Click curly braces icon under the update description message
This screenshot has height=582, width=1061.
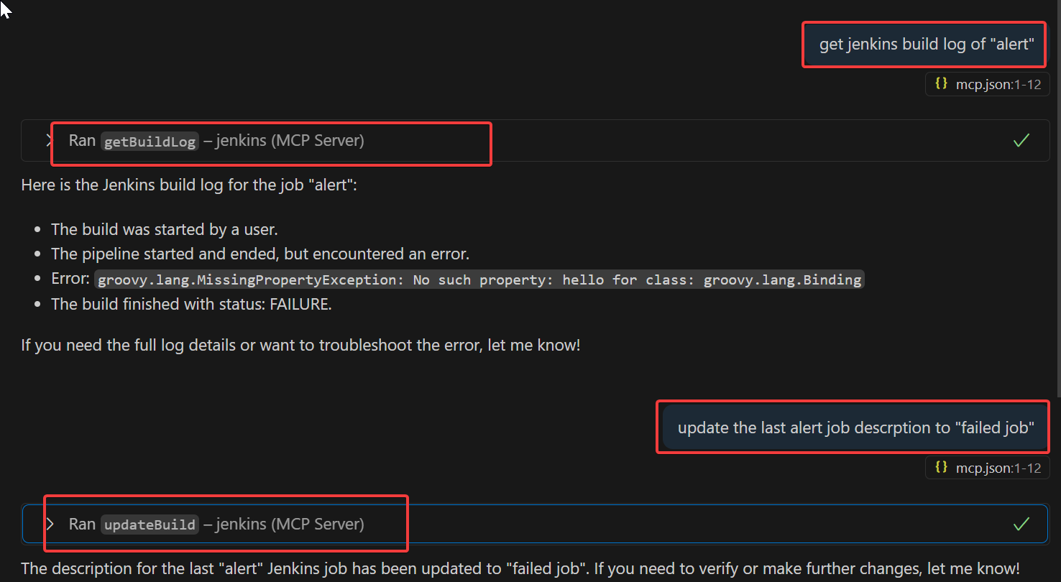click(941, 468)
